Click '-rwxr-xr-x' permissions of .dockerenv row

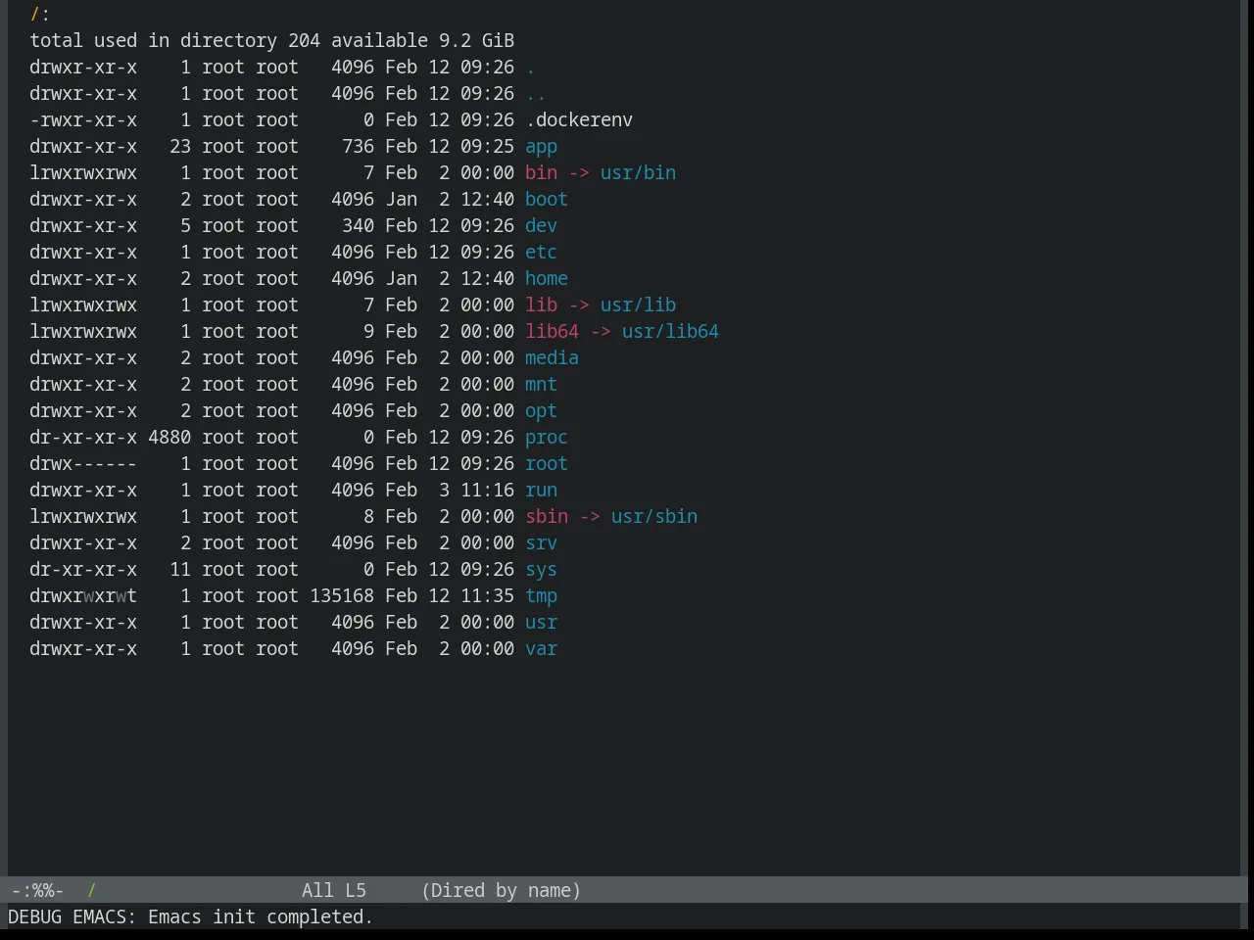pyautogui.click(x=83, y=120)
